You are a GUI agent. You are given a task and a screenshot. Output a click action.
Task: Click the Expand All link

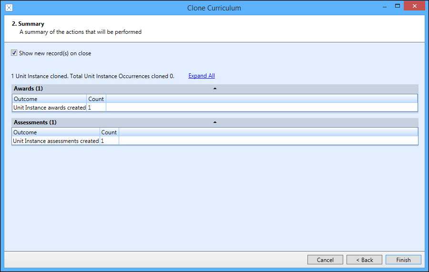click(x=202, y=76)
